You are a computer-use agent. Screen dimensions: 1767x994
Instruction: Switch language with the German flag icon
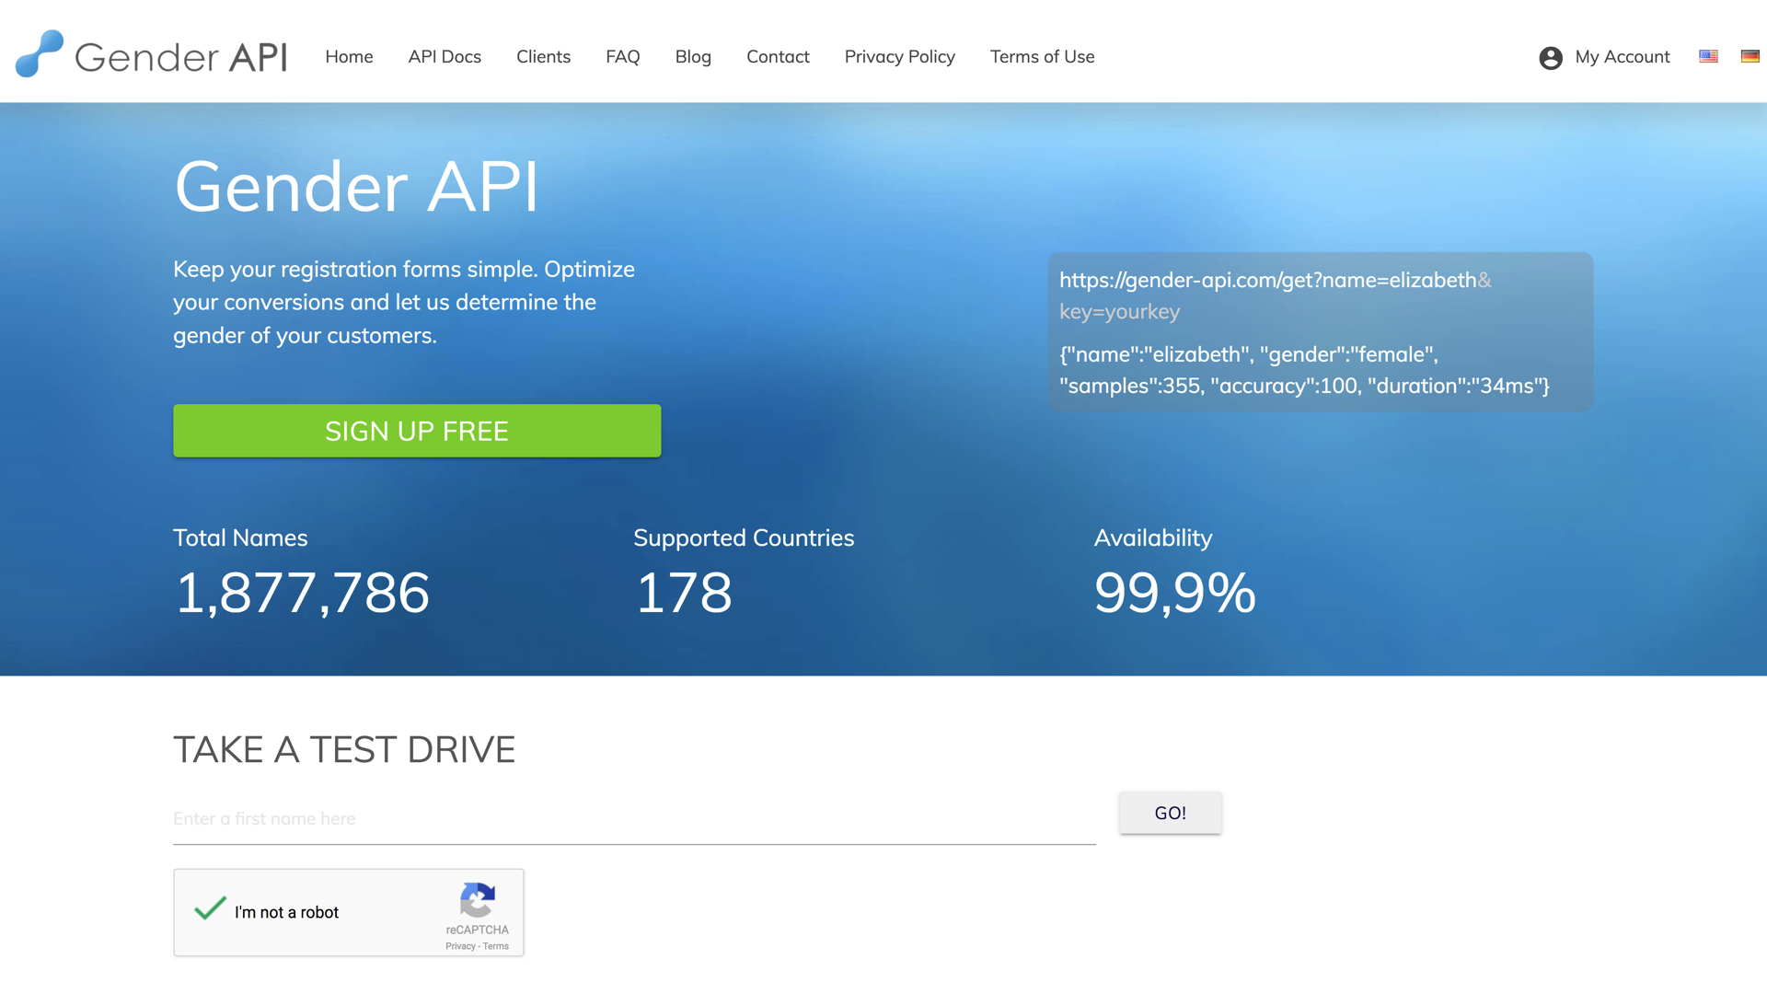tap(1750, 56)
